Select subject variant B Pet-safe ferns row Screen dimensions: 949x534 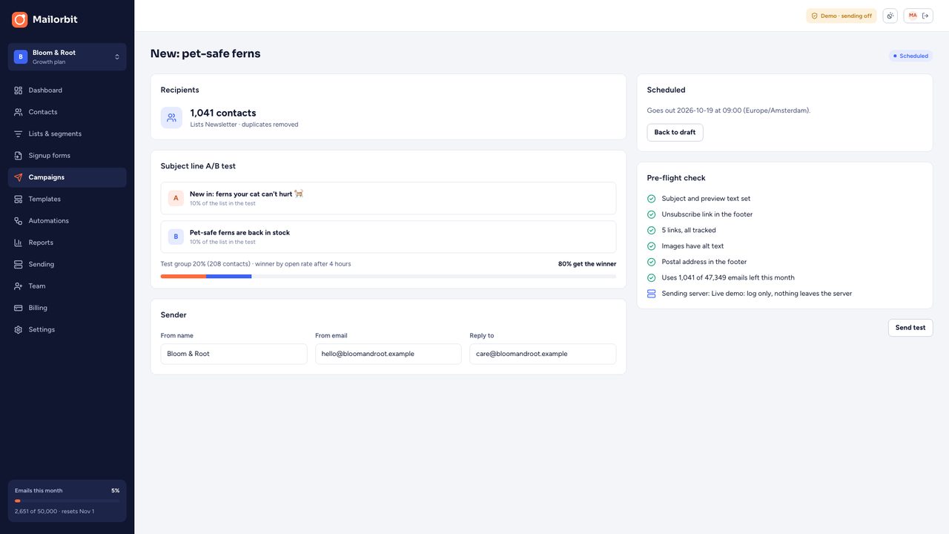click(x=388, y=237)
